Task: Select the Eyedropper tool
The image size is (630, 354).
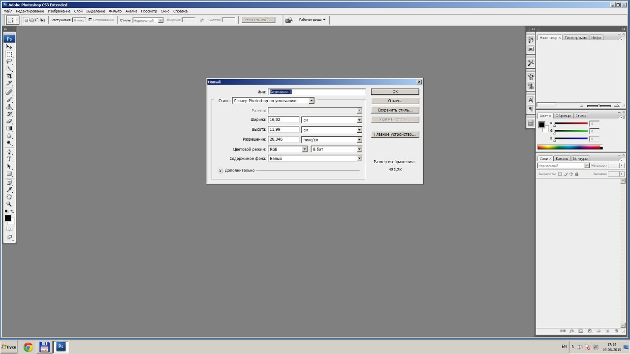Action: pos(9,189)
